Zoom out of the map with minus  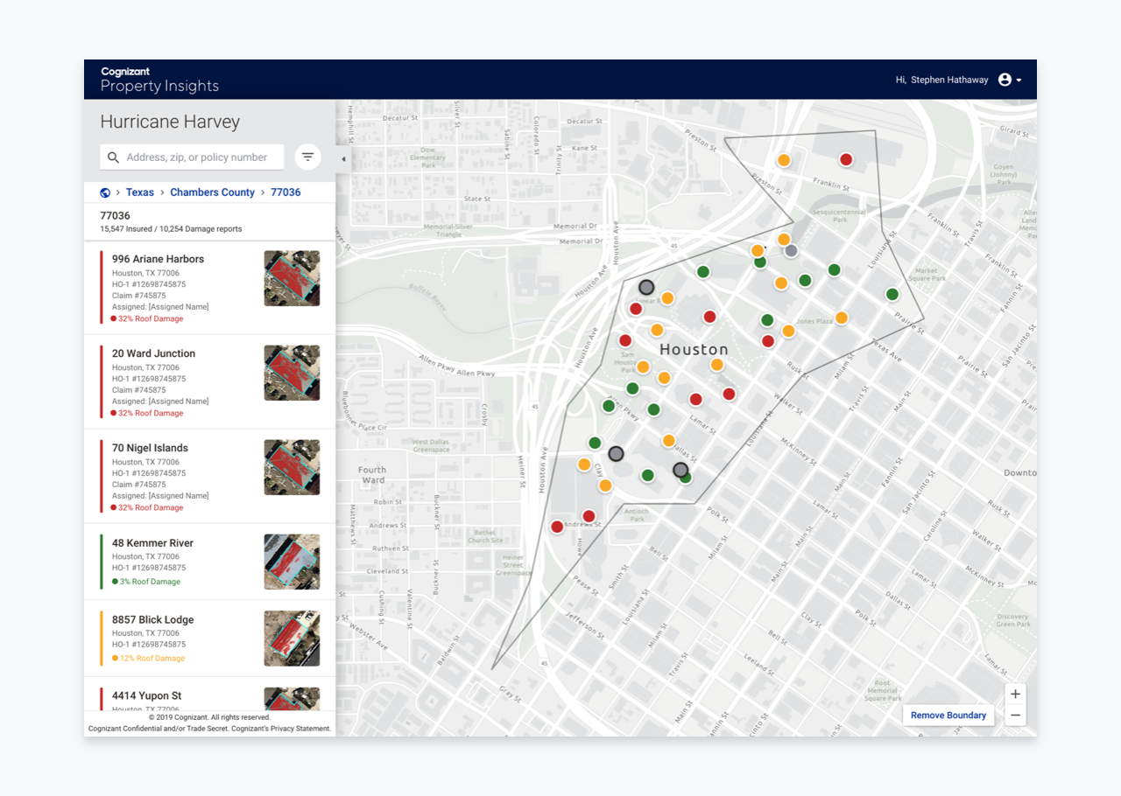(1015, 716)
